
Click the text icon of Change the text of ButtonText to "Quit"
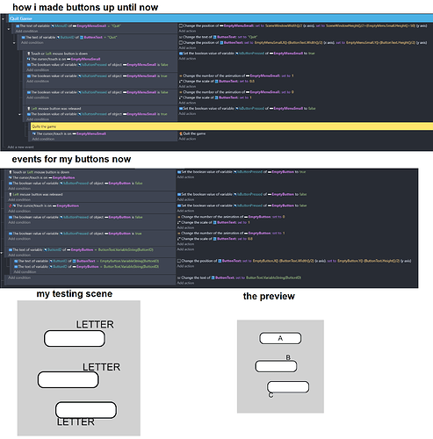(x=181, y=37)
